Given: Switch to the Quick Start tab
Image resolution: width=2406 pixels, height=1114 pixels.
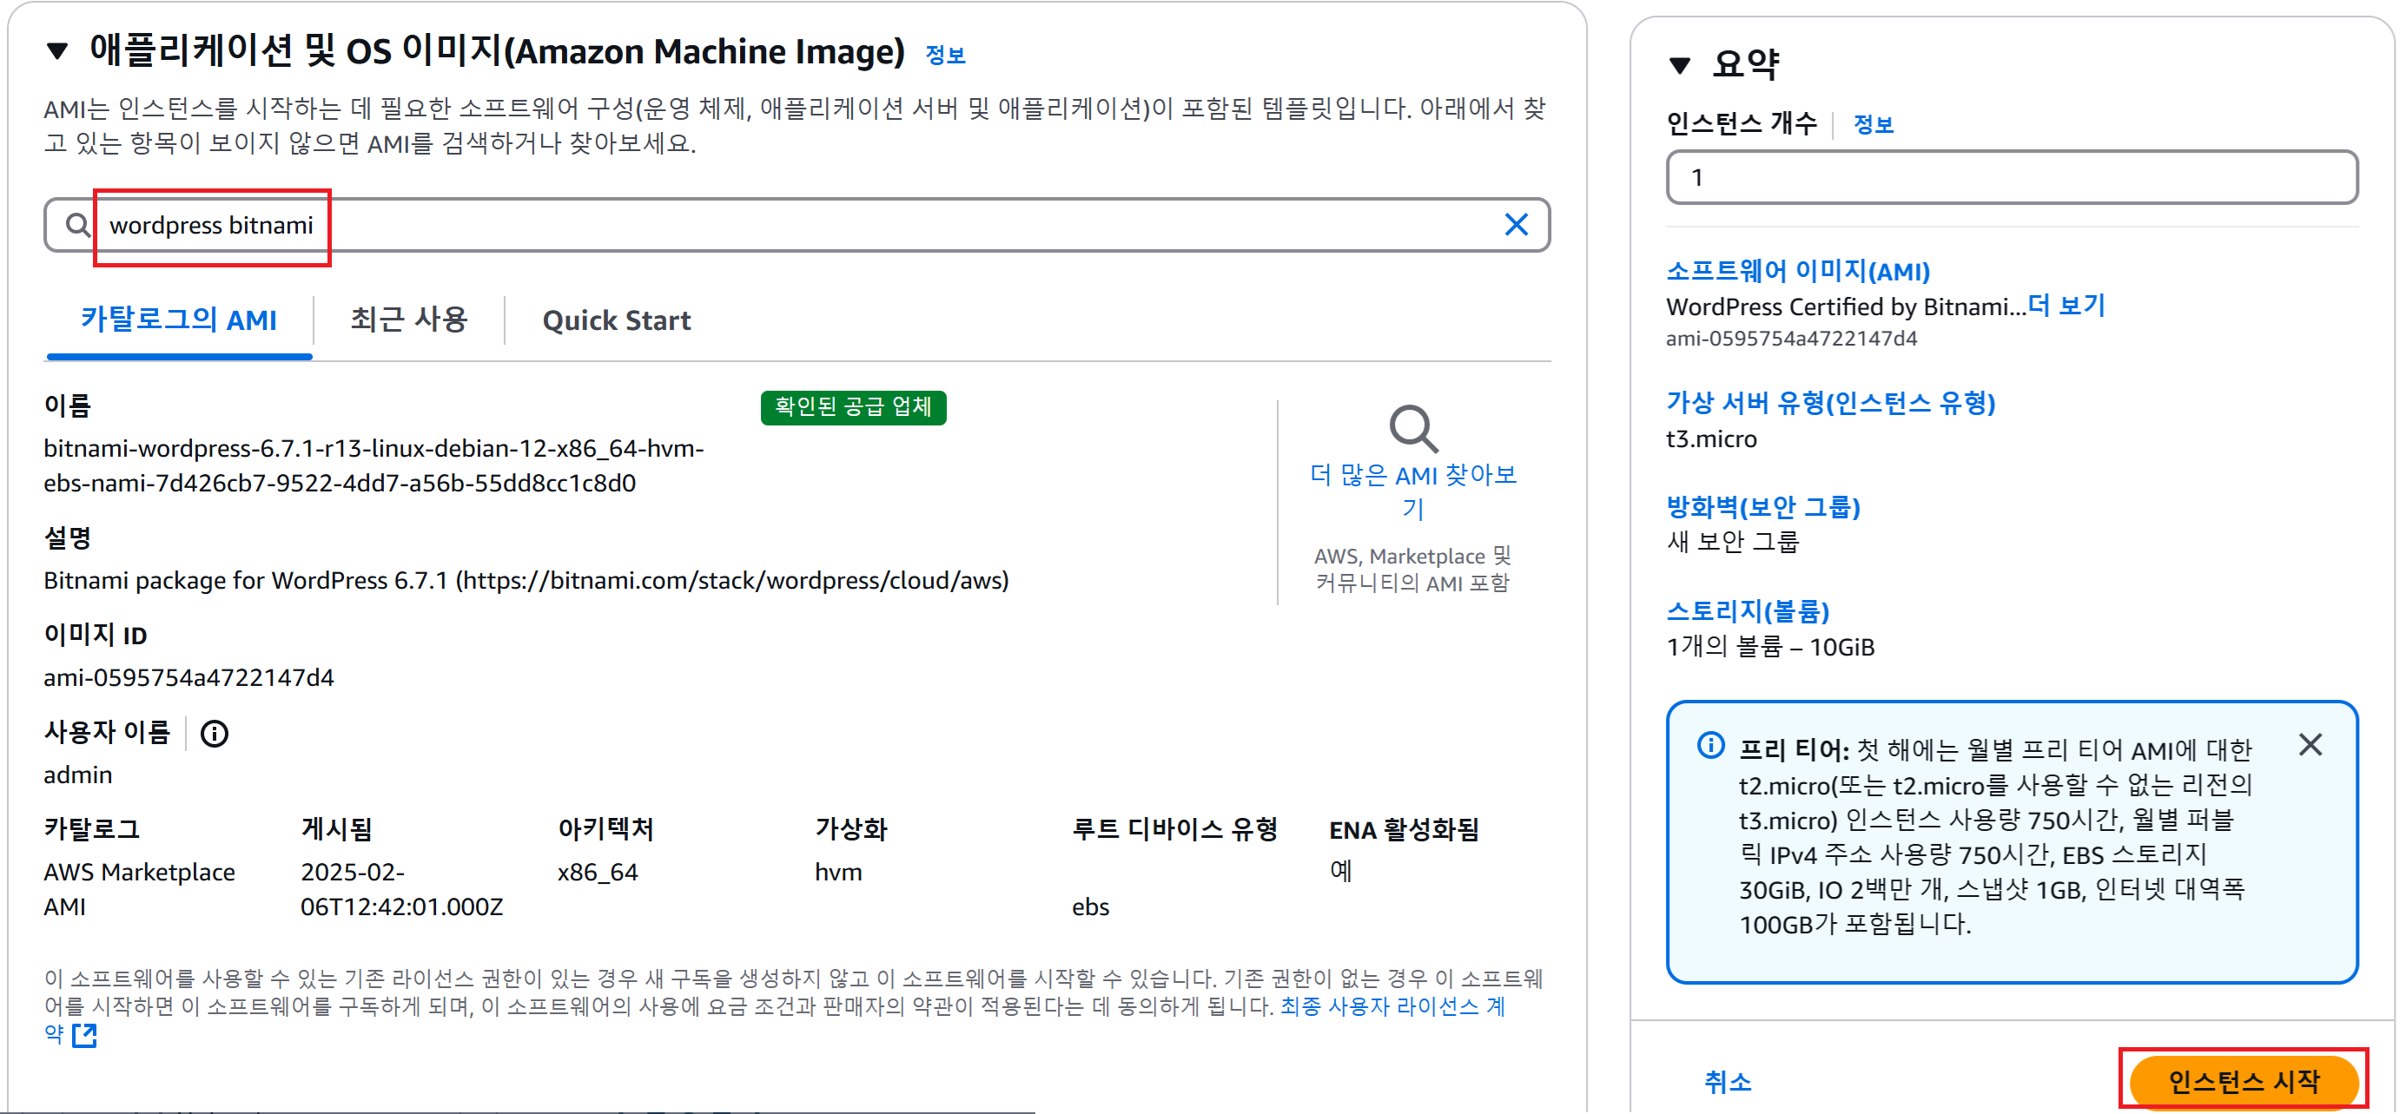Looking at the screenshot, I should tap(616, 320).
